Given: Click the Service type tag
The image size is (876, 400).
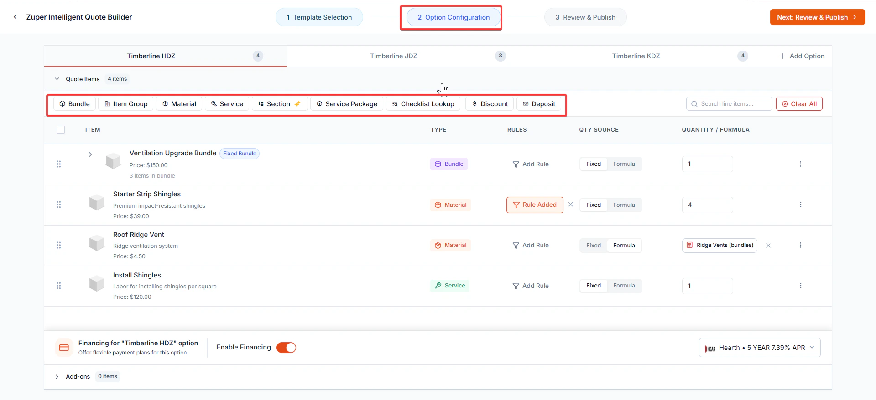Looking at the screenshot, I should pyautogui.click(x=450, y=286).
